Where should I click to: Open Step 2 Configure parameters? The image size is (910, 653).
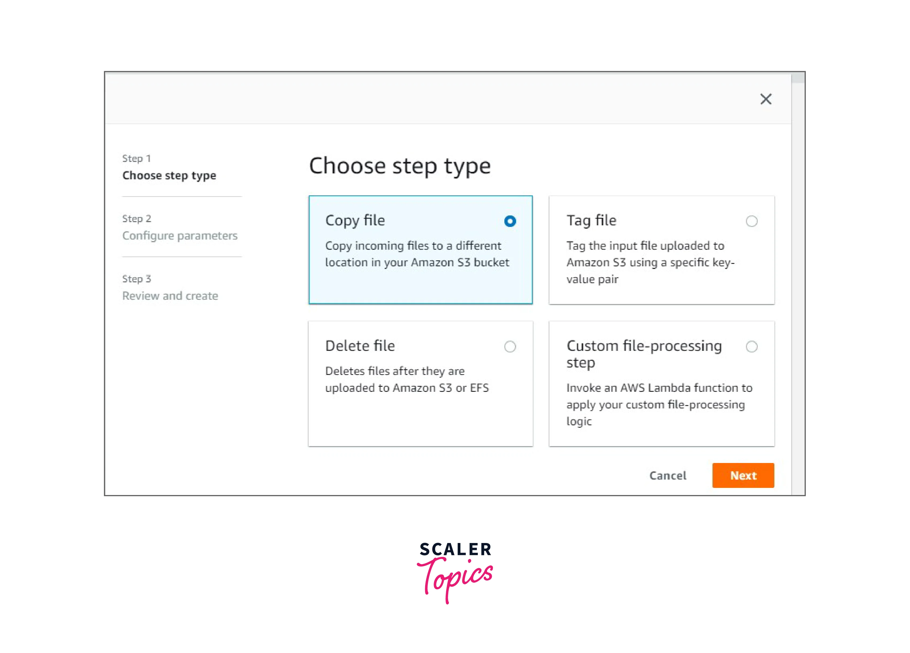[x=179, y=236]
